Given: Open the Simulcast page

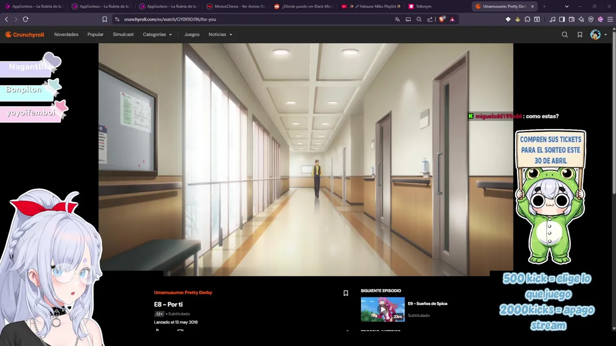Looking at the screenshot, I should (123, 35).
